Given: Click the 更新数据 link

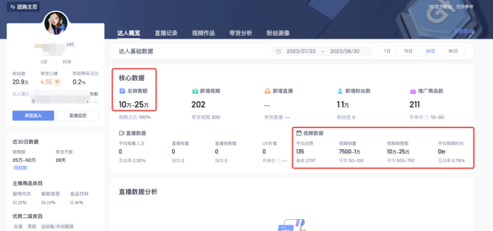Looking at the screenshot, I should pyautogui.click(x=464, y=31).
